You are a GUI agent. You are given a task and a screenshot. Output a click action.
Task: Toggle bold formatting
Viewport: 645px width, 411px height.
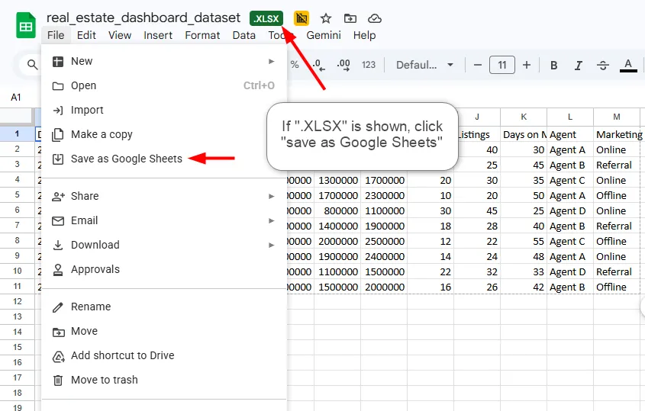[x=554, y=65]
